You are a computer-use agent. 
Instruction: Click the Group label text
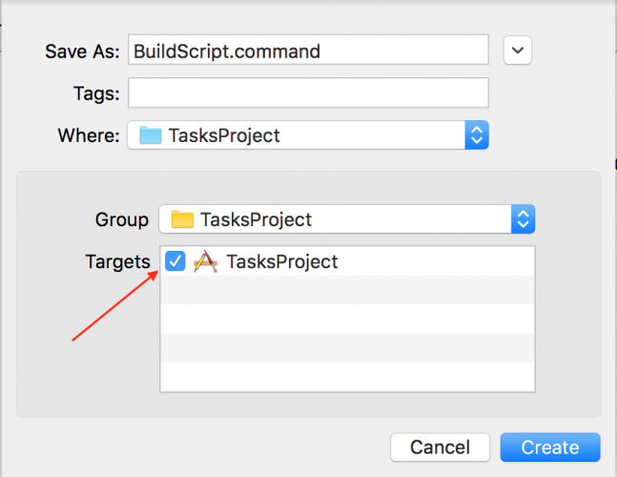pyautogui.click(x=122, y=219)
